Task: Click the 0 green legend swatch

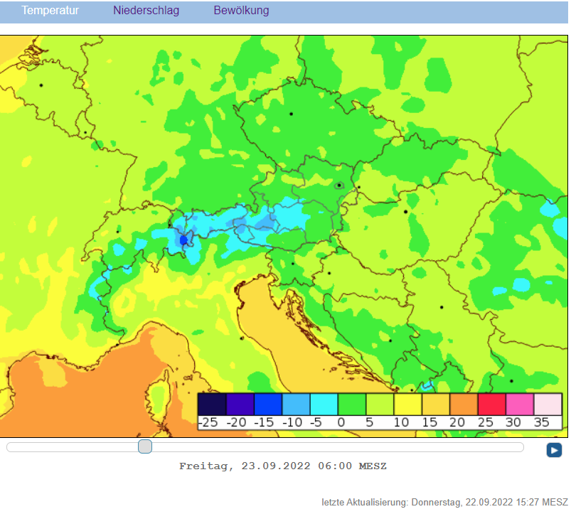Action: pyautogui.click(x=352, y=404)
